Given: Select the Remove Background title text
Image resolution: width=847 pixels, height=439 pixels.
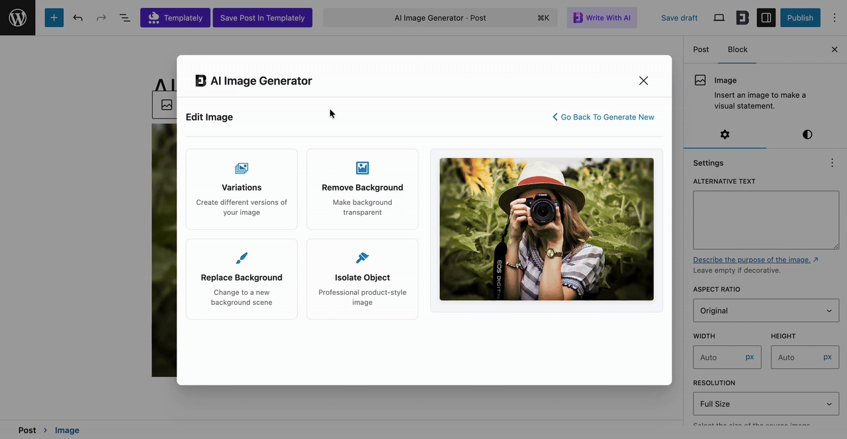Looking at the screenshot, I should 363,188.
